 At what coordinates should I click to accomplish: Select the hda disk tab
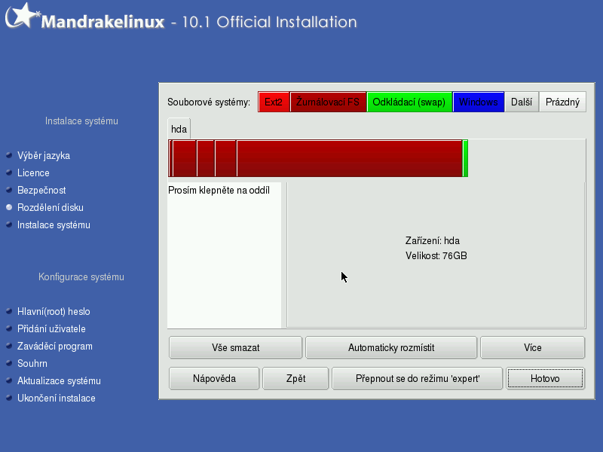179,129
